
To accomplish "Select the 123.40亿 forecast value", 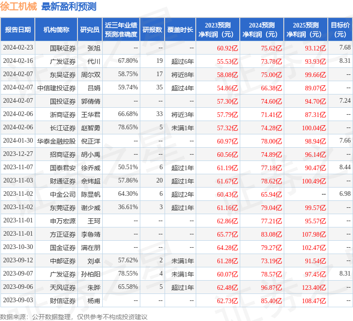I will coord(314,288).
